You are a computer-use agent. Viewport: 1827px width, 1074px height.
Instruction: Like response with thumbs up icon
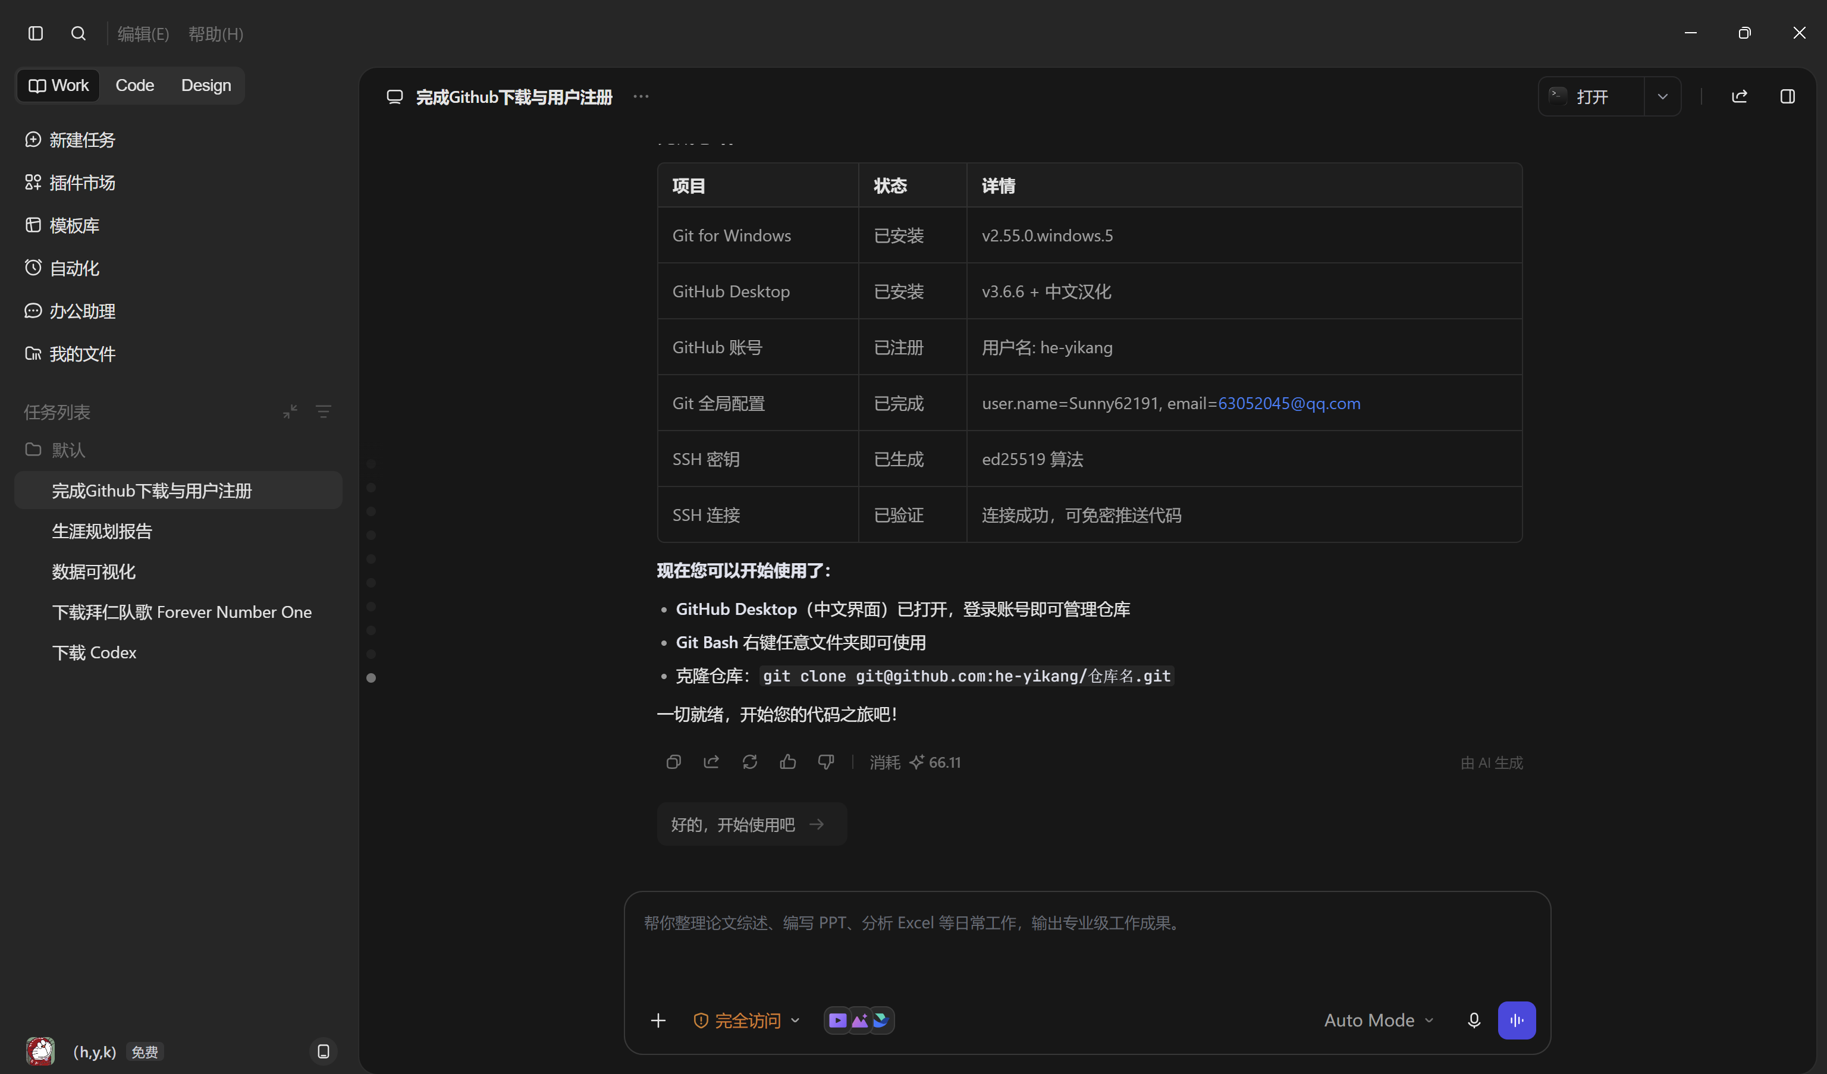pos(788,762)
